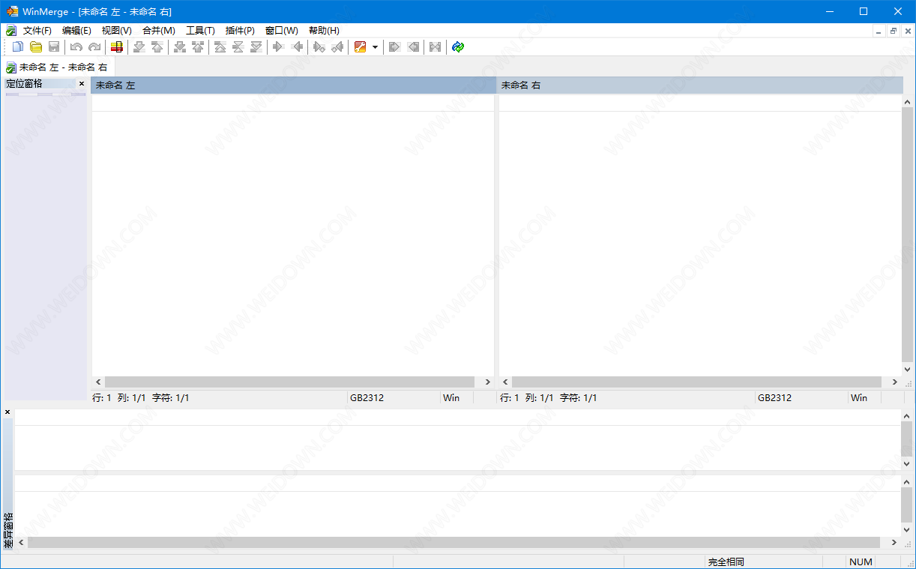
Task: Close the 差异窗格 diff pane
Action: [7, 412]
